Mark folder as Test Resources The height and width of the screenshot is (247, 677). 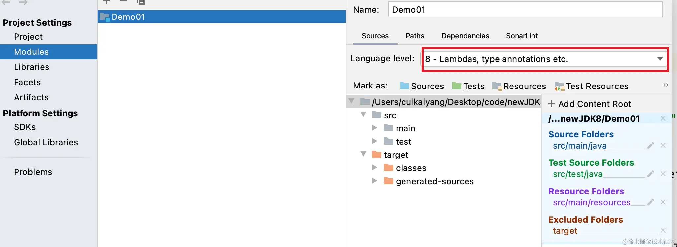(592, 86)
